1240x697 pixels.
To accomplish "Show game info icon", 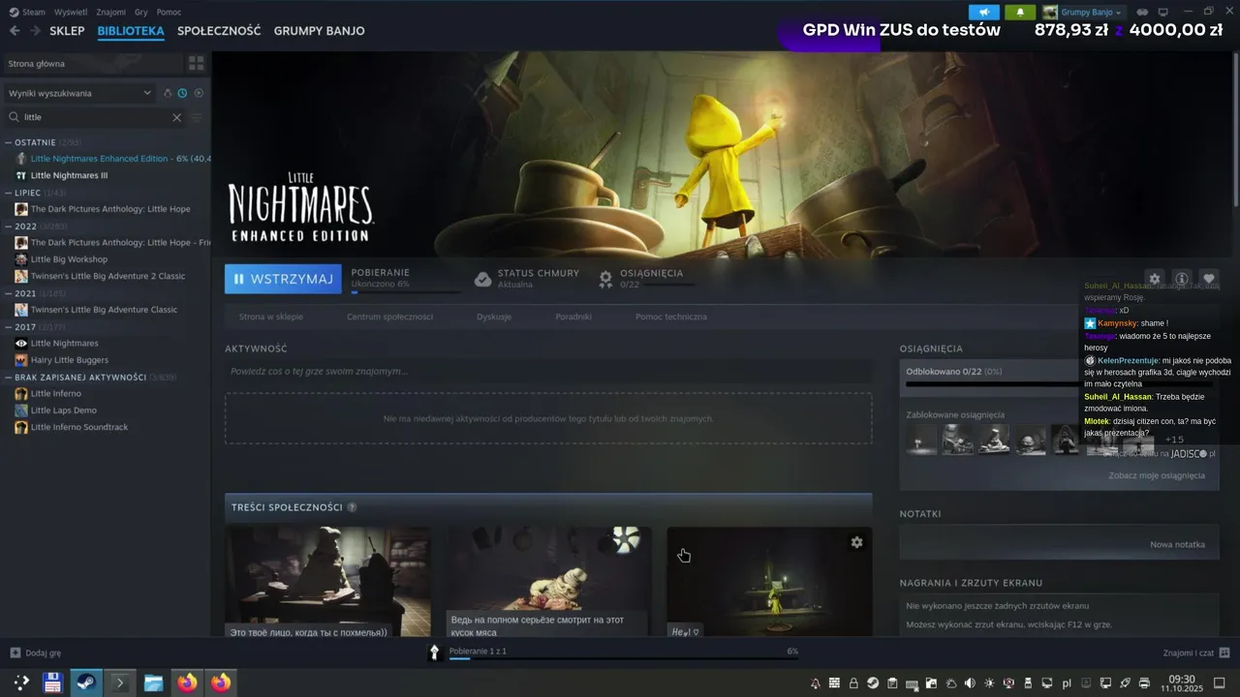I will [x=1181, y=278].
